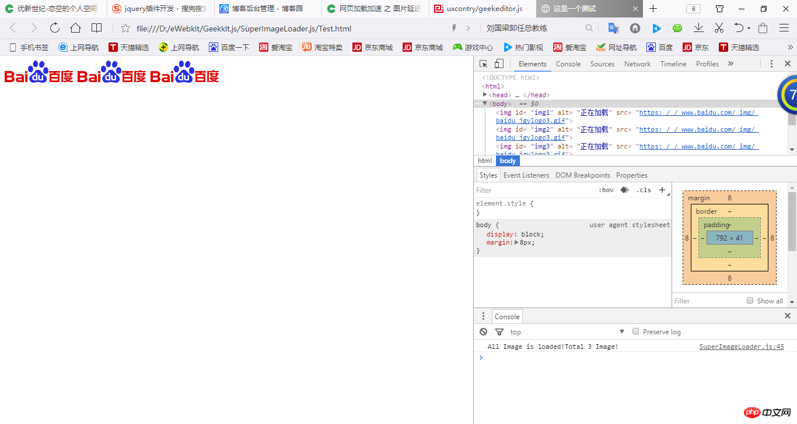This screenshot has width=797, height=424.
Task: Click the lightning speed-mode icon
Action: tap(454, 28)
